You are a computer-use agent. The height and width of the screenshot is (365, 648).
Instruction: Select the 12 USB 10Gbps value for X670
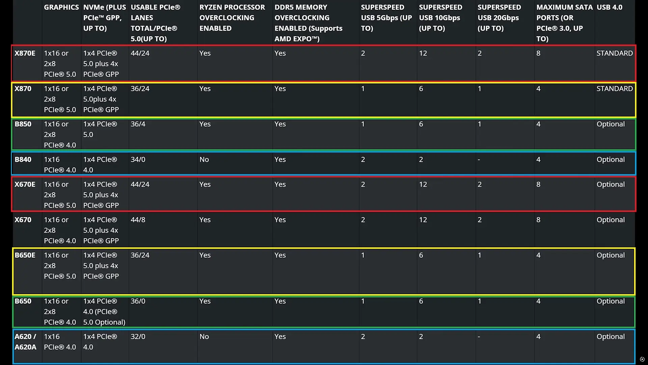tap(423, 220)
